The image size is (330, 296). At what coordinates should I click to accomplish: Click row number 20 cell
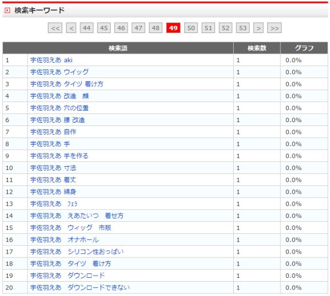click(x=15, y=288)
